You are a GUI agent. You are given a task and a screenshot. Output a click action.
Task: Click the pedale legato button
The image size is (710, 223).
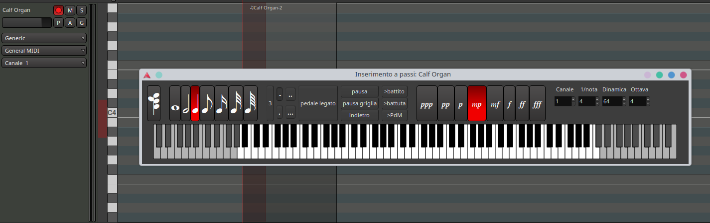click(x=318, y=103)
